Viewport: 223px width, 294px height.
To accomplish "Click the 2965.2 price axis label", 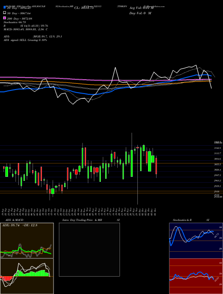I will [x=217, y=180].
